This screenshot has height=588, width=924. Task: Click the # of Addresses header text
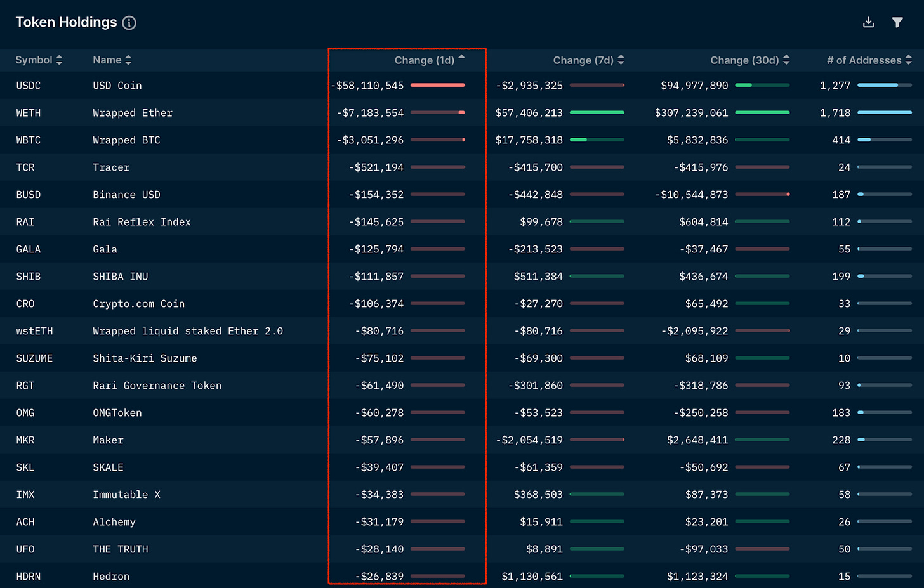point(864,60)
